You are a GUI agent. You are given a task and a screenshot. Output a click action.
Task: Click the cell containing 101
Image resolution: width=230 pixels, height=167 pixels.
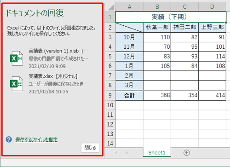pyautogui.click(x=212, y=47)
